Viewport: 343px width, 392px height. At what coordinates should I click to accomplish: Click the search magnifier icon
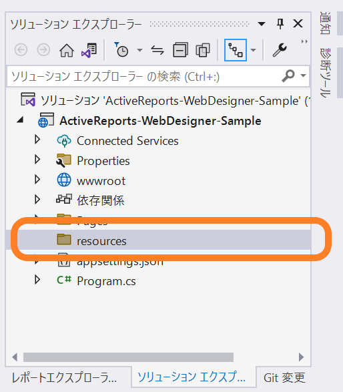(x=288, y=75)
